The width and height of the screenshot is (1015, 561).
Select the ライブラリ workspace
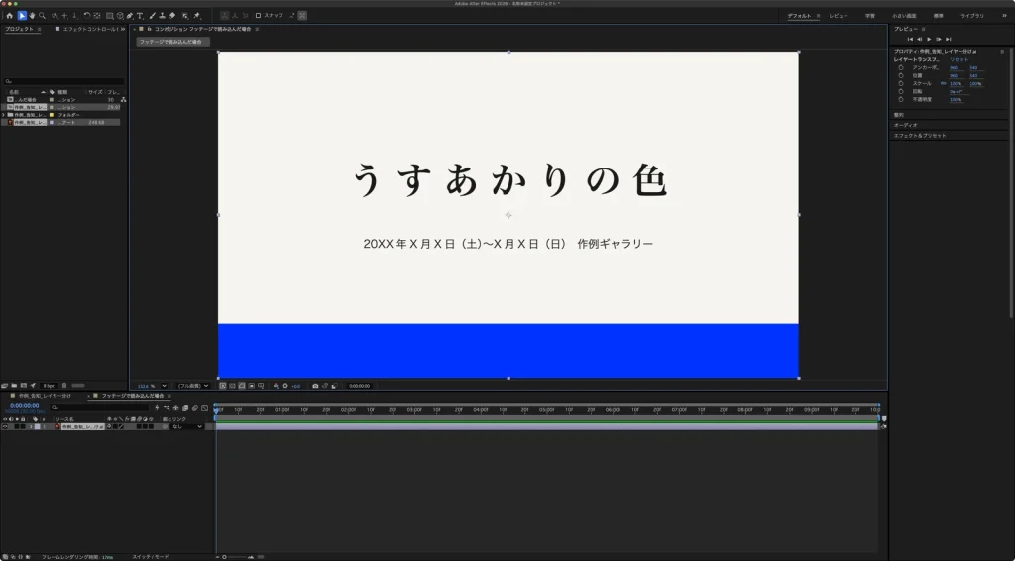971,16
